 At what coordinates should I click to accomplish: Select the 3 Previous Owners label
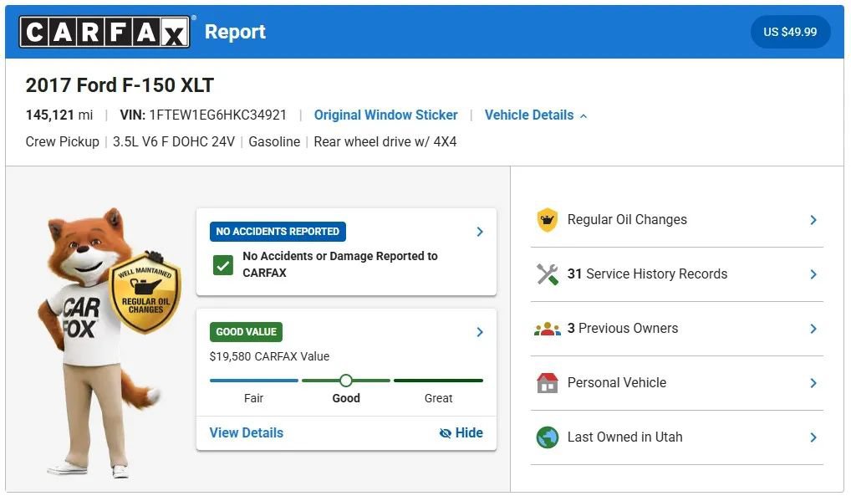tap(623, 328)
